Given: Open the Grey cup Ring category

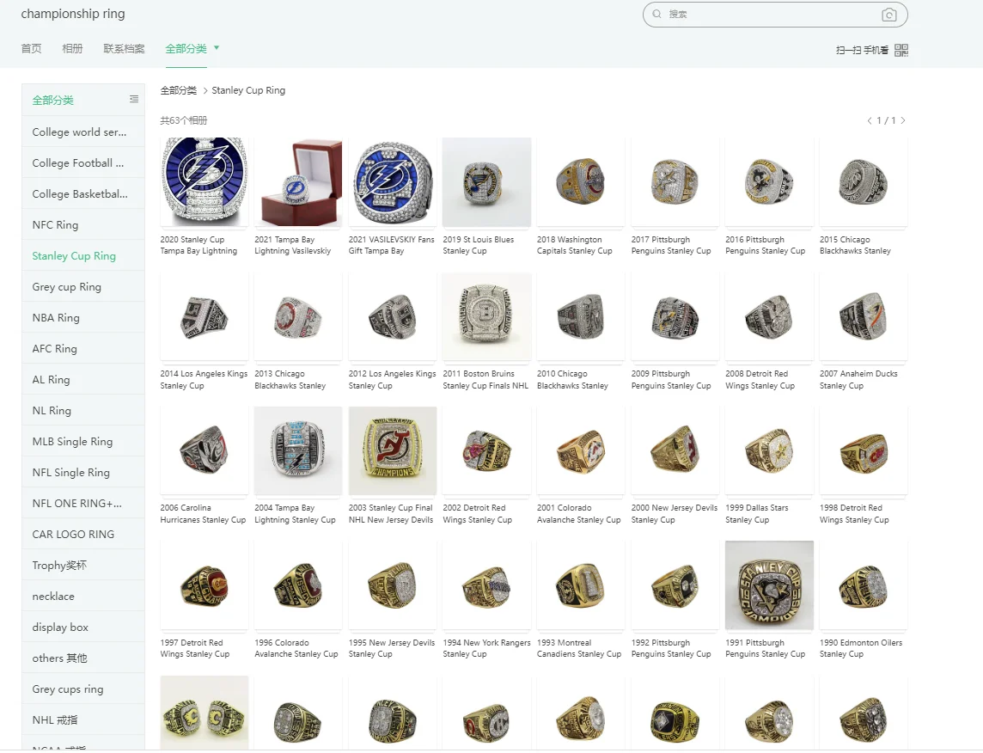Looking at the screenshot, I should pyautogui.click(x=83, y=286).
